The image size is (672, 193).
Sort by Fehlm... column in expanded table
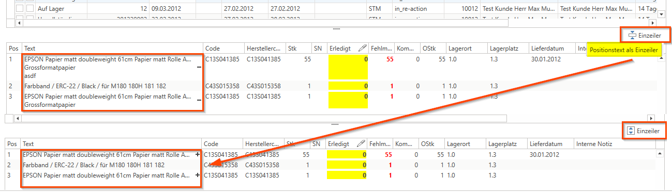381,48
